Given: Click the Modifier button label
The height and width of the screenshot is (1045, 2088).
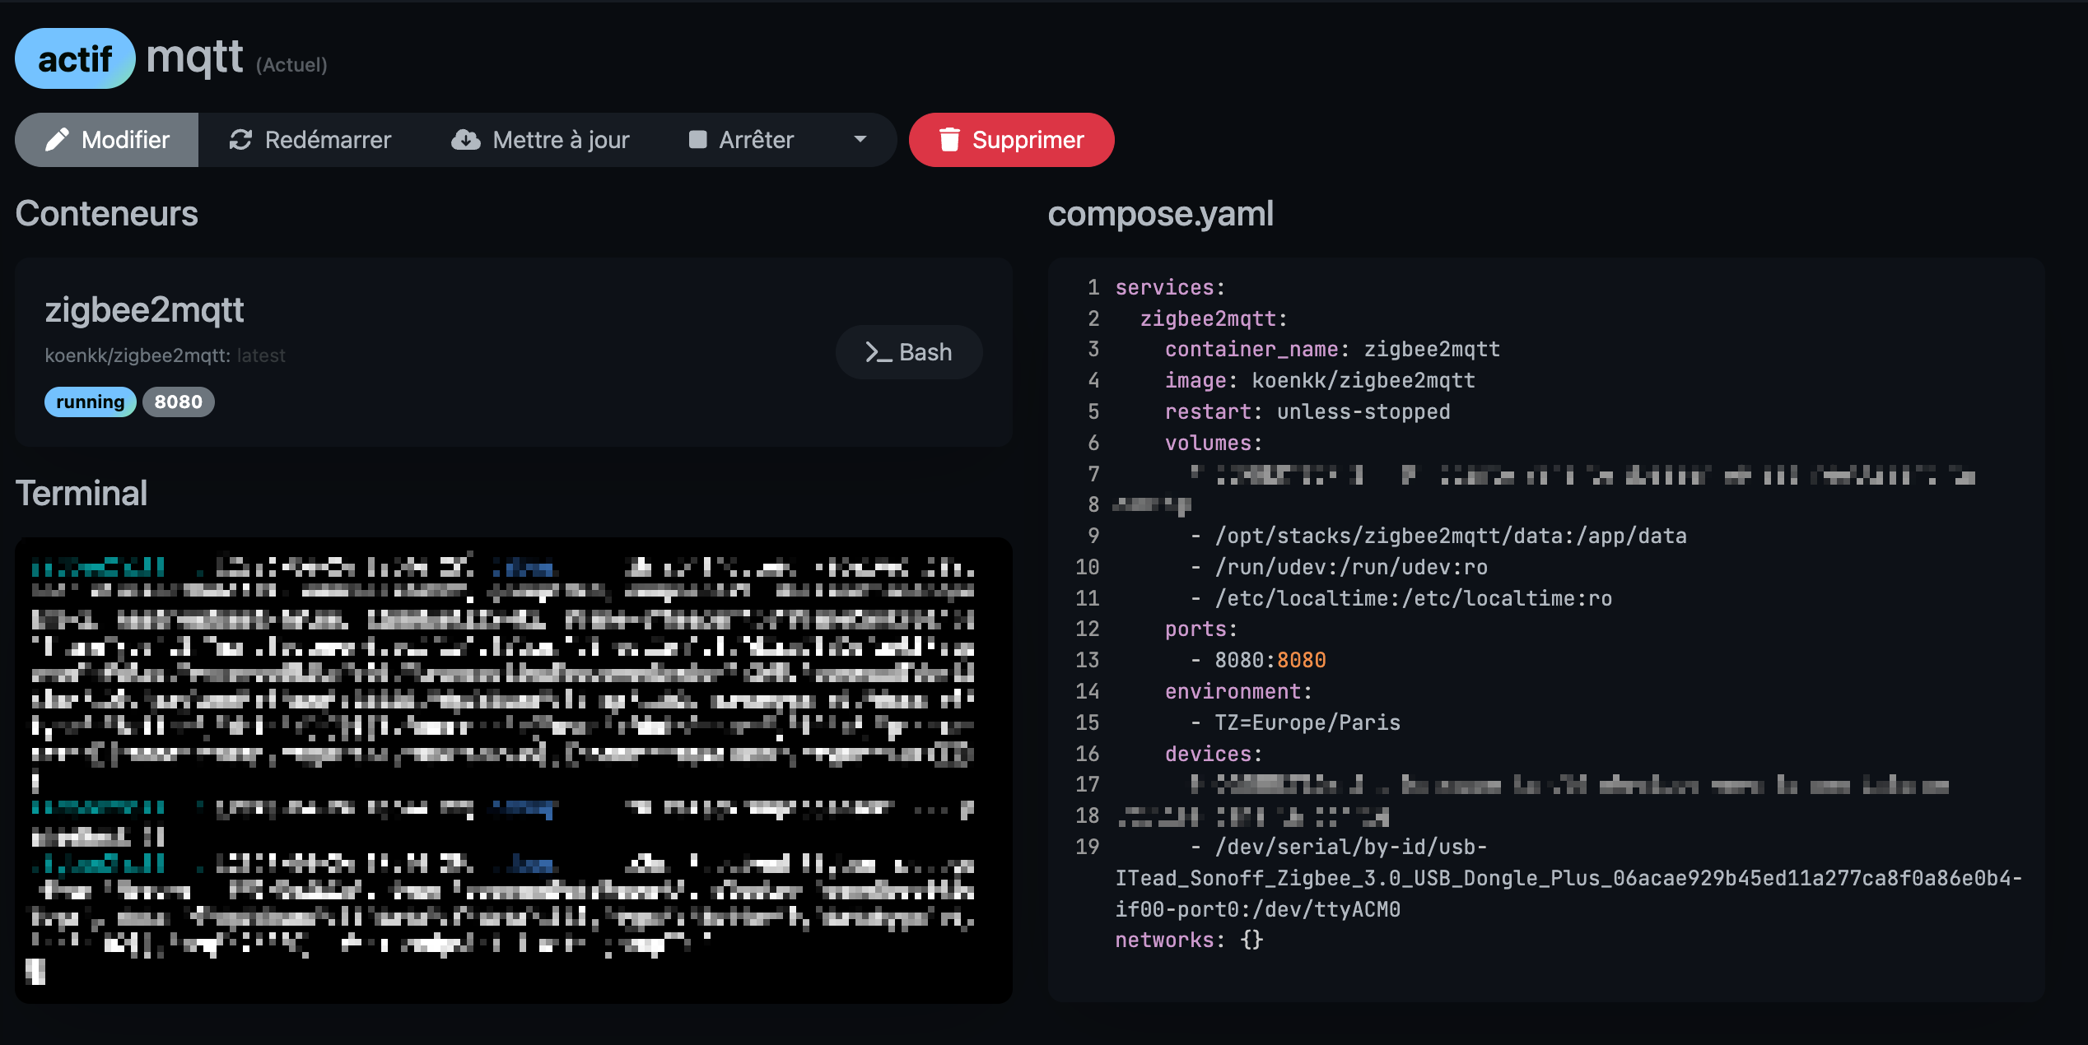Looking at the screenshot, I should point(125,140).
